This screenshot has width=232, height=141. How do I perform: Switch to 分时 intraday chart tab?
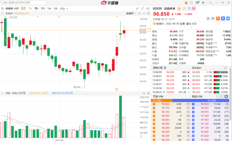pos(16,9)
